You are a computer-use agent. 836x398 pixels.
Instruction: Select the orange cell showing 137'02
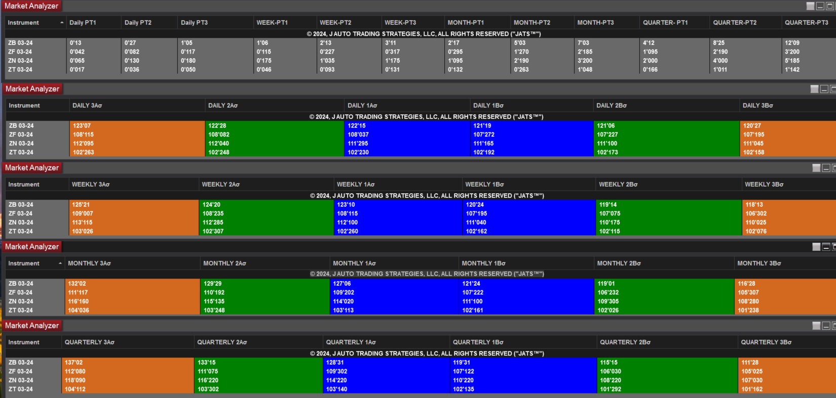coord(128,363)
